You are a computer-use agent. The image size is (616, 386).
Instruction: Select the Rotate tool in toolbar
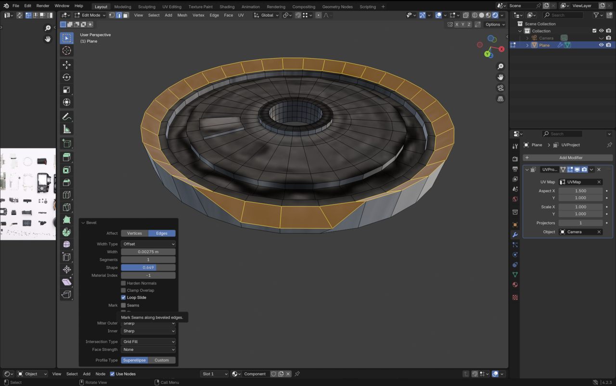point(67,77)
